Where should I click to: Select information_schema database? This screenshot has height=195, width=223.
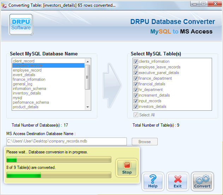(48, 89)
